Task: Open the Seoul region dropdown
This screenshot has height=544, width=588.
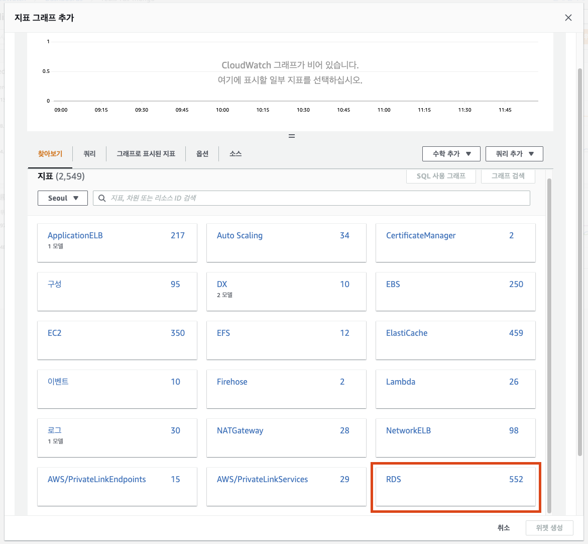Action: pos(63,198)
